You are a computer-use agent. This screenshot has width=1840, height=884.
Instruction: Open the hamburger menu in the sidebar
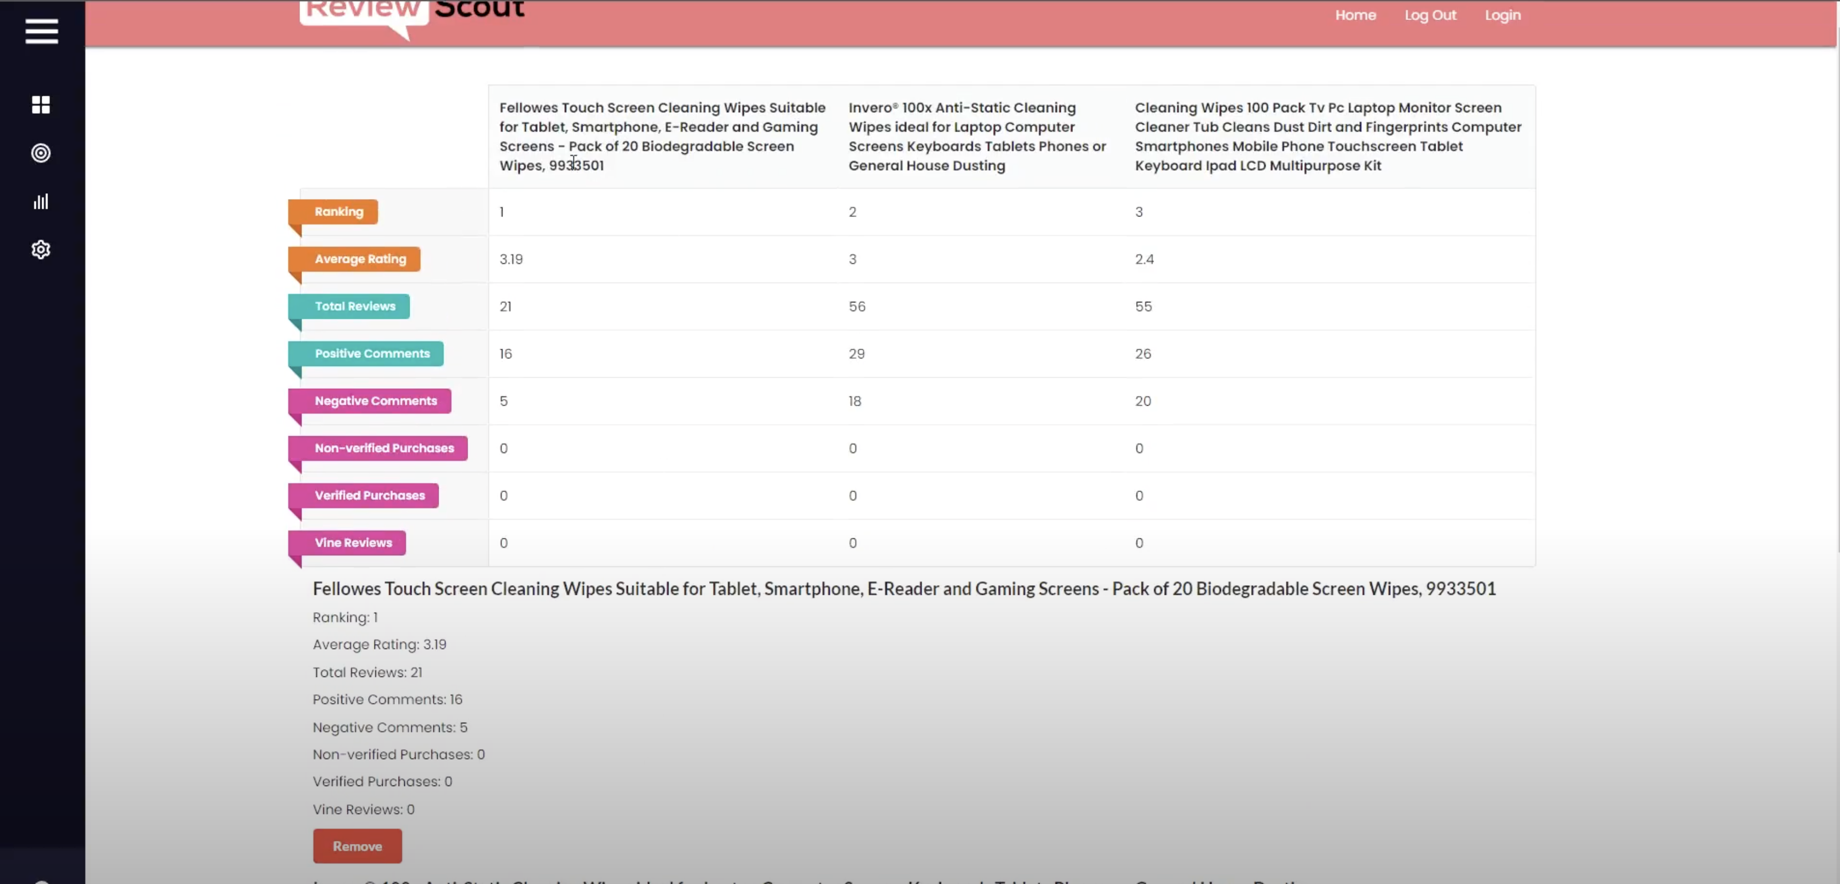[42, 32]
